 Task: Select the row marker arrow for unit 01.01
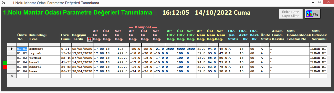point(12,49)
